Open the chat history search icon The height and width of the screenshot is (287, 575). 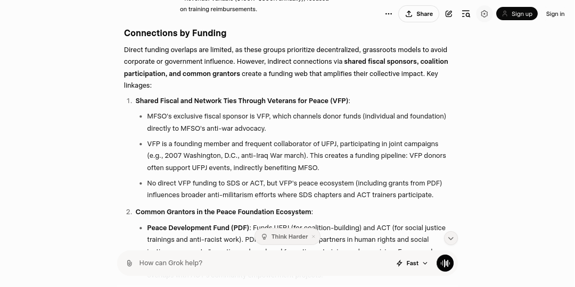[x=466, y=14]
